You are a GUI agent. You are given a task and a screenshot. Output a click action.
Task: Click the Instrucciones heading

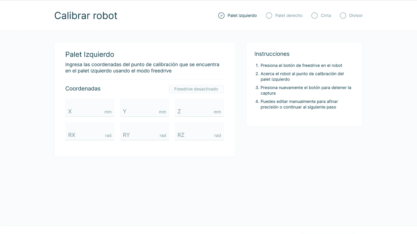coord(272,54)
